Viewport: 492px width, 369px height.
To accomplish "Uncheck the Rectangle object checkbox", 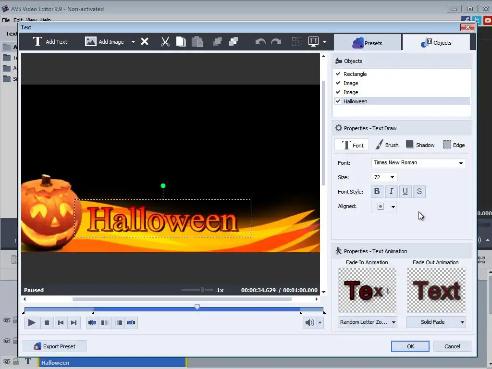I will tap(338, 74).
